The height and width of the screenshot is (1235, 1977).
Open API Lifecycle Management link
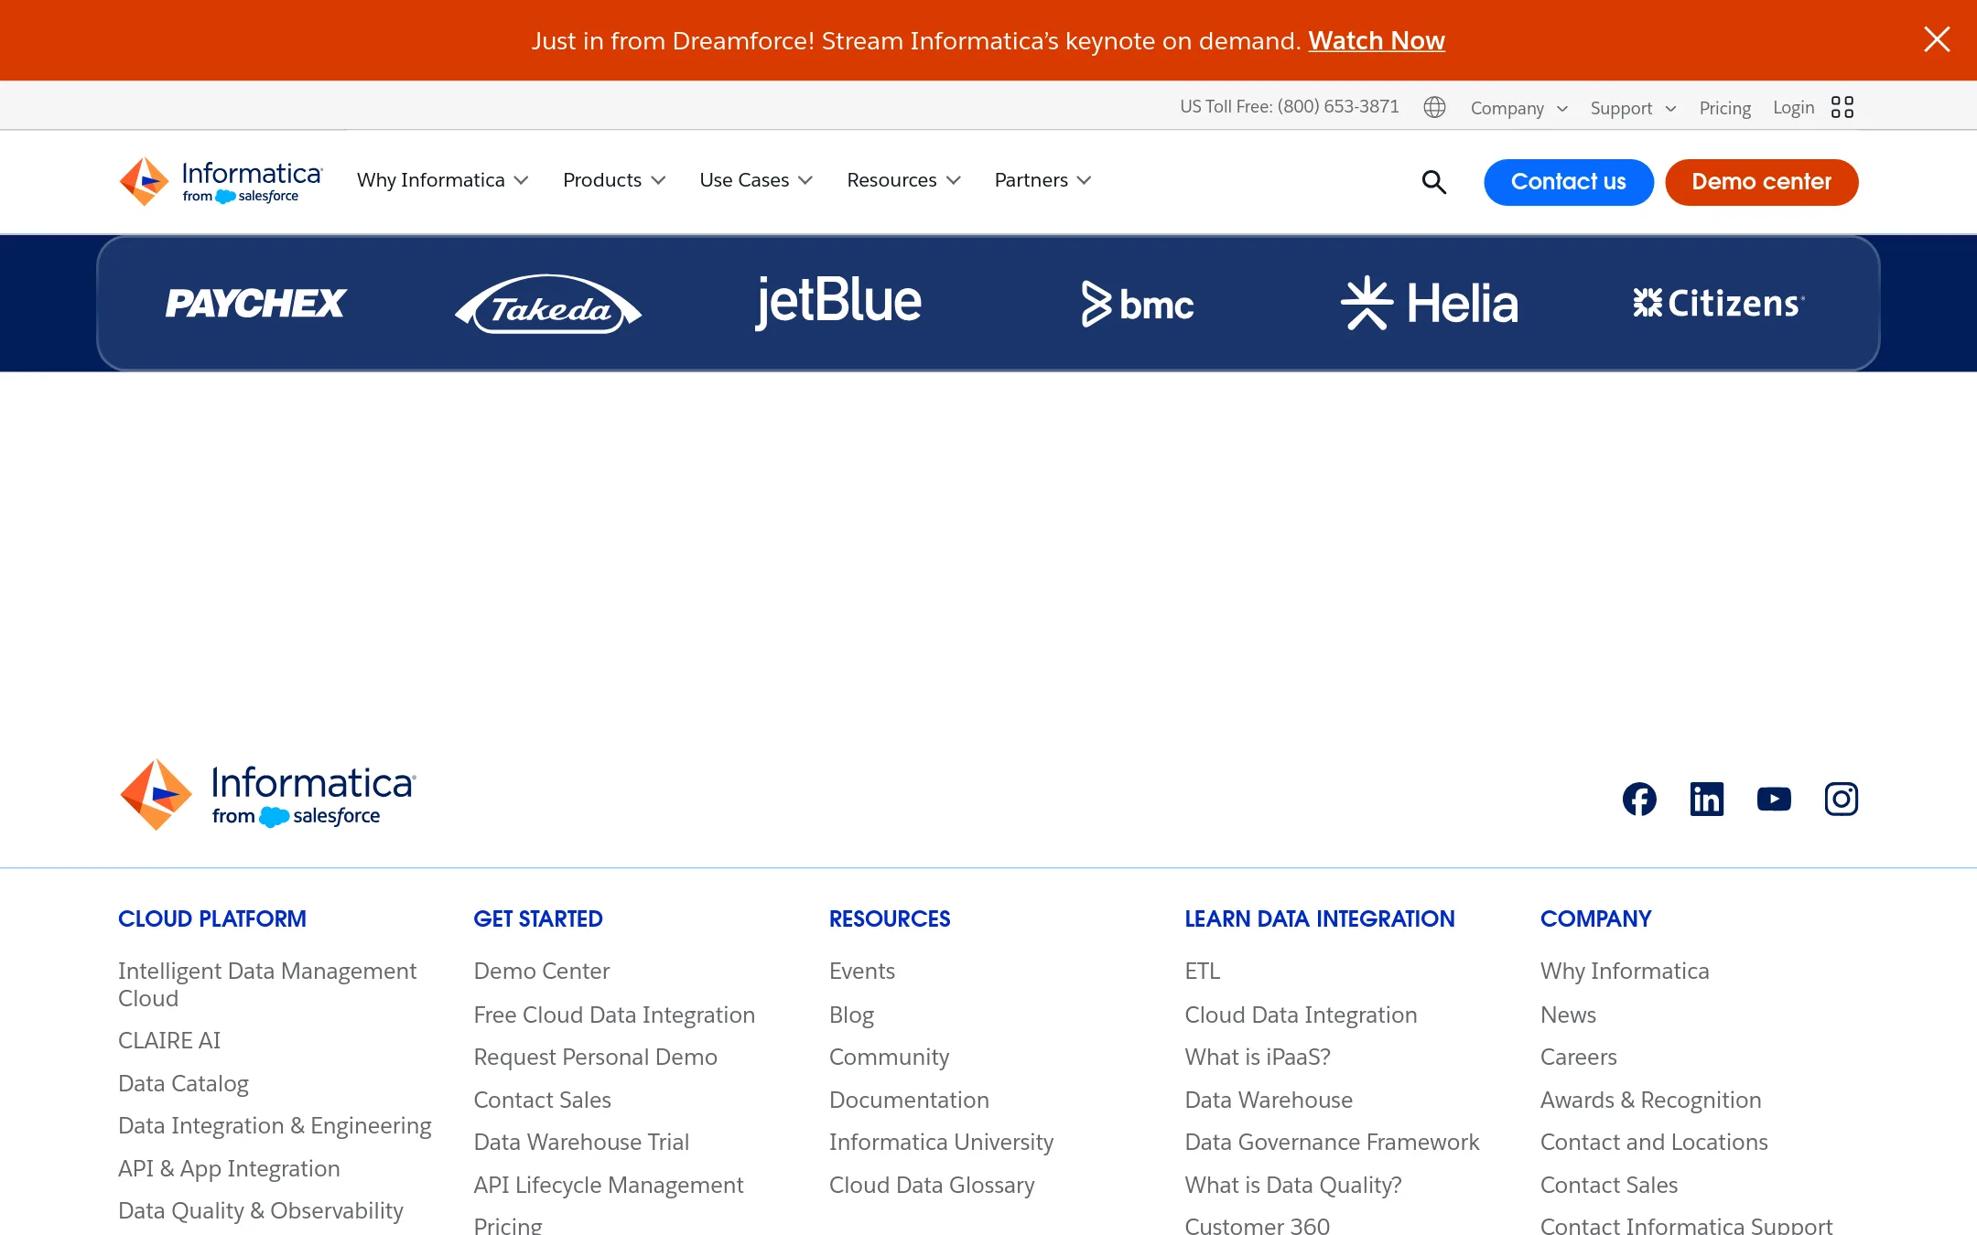pos(609,1185)
